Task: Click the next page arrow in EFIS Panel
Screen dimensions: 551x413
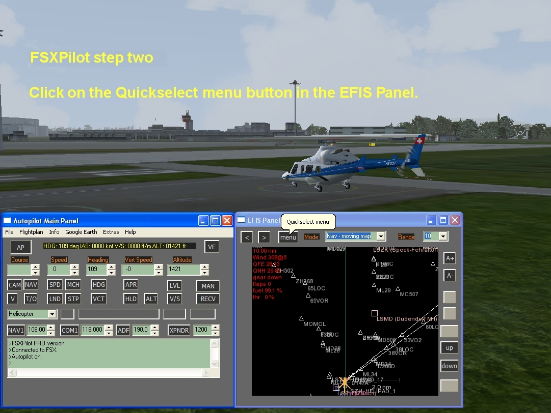Action: 264,238
